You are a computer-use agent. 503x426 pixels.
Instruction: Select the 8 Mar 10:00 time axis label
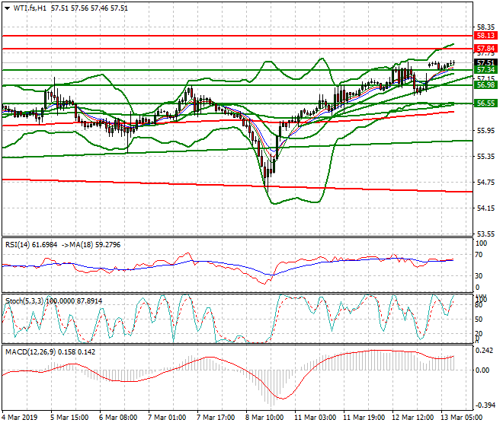264,418
